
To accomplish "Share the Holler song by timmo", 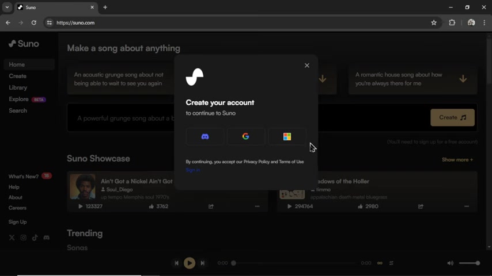I will 421,206.
